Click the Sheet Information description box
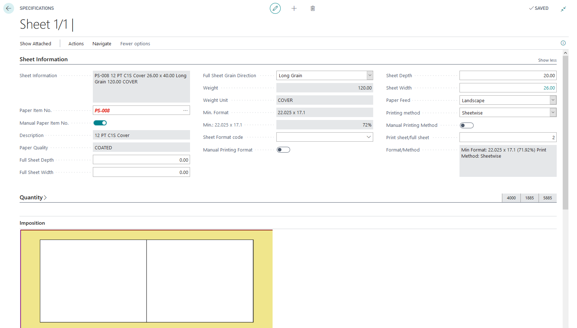The image size is (577, 328). tap(141, 87)
